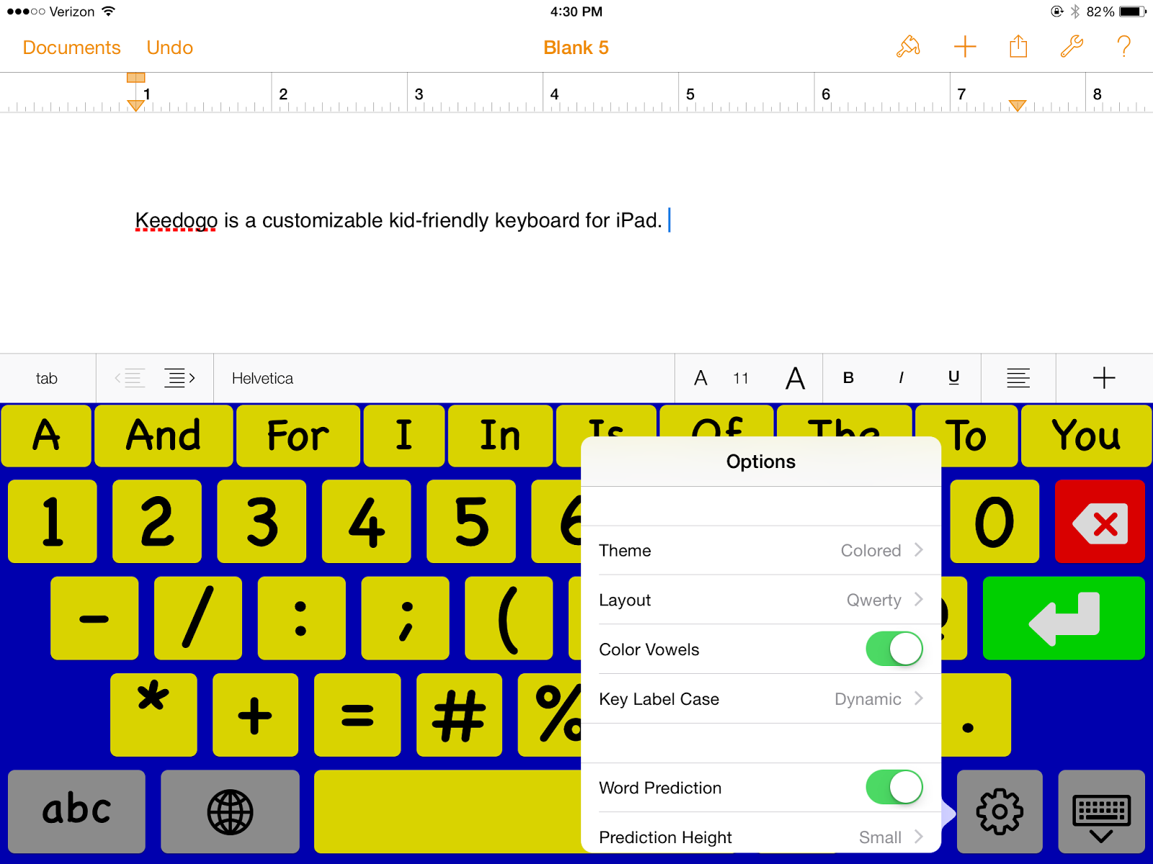
Task: Return to Documents view
Action: (x=71, y=47)
